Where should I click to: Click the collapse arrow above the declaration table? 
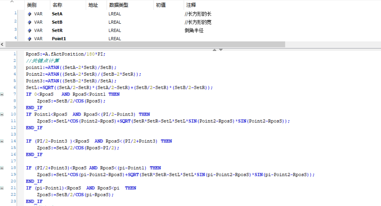tap(12, 2)
